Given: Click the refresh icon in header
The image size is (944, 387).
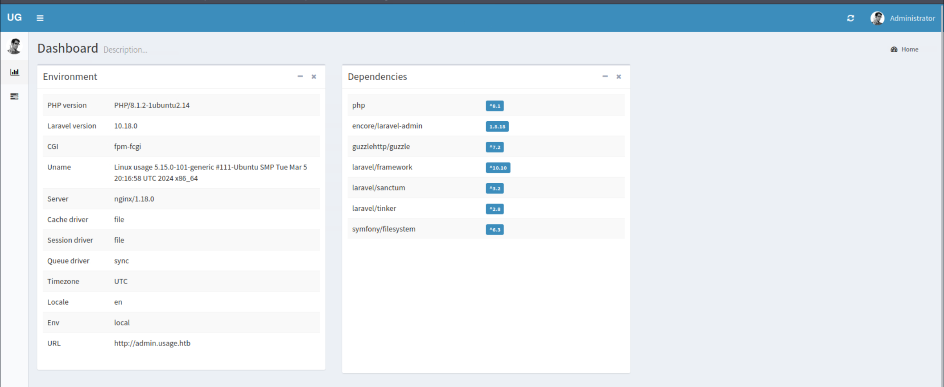Looking at the screenshot, I should click(x=850, y=18).
